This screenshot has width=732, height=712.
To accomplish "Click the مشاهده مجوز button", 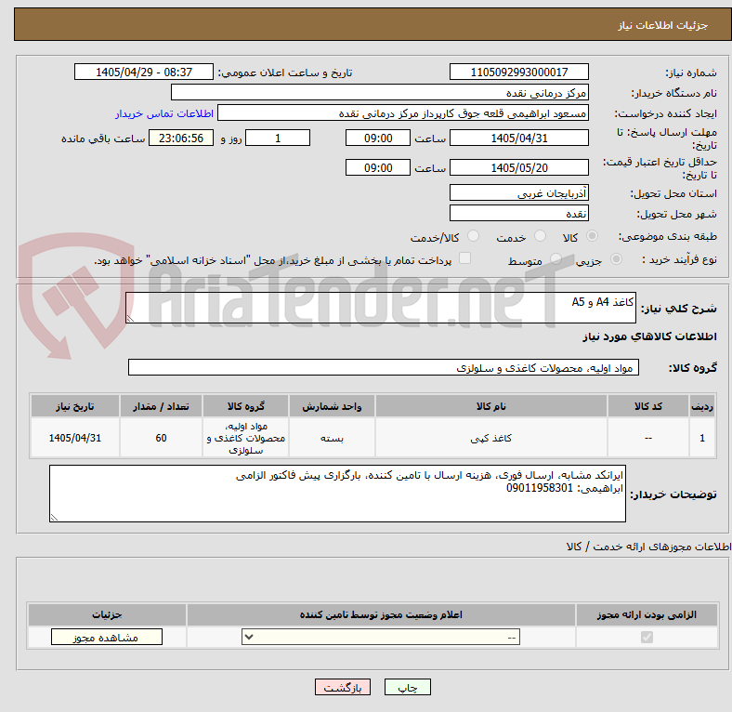I will (x=107, y=638).
